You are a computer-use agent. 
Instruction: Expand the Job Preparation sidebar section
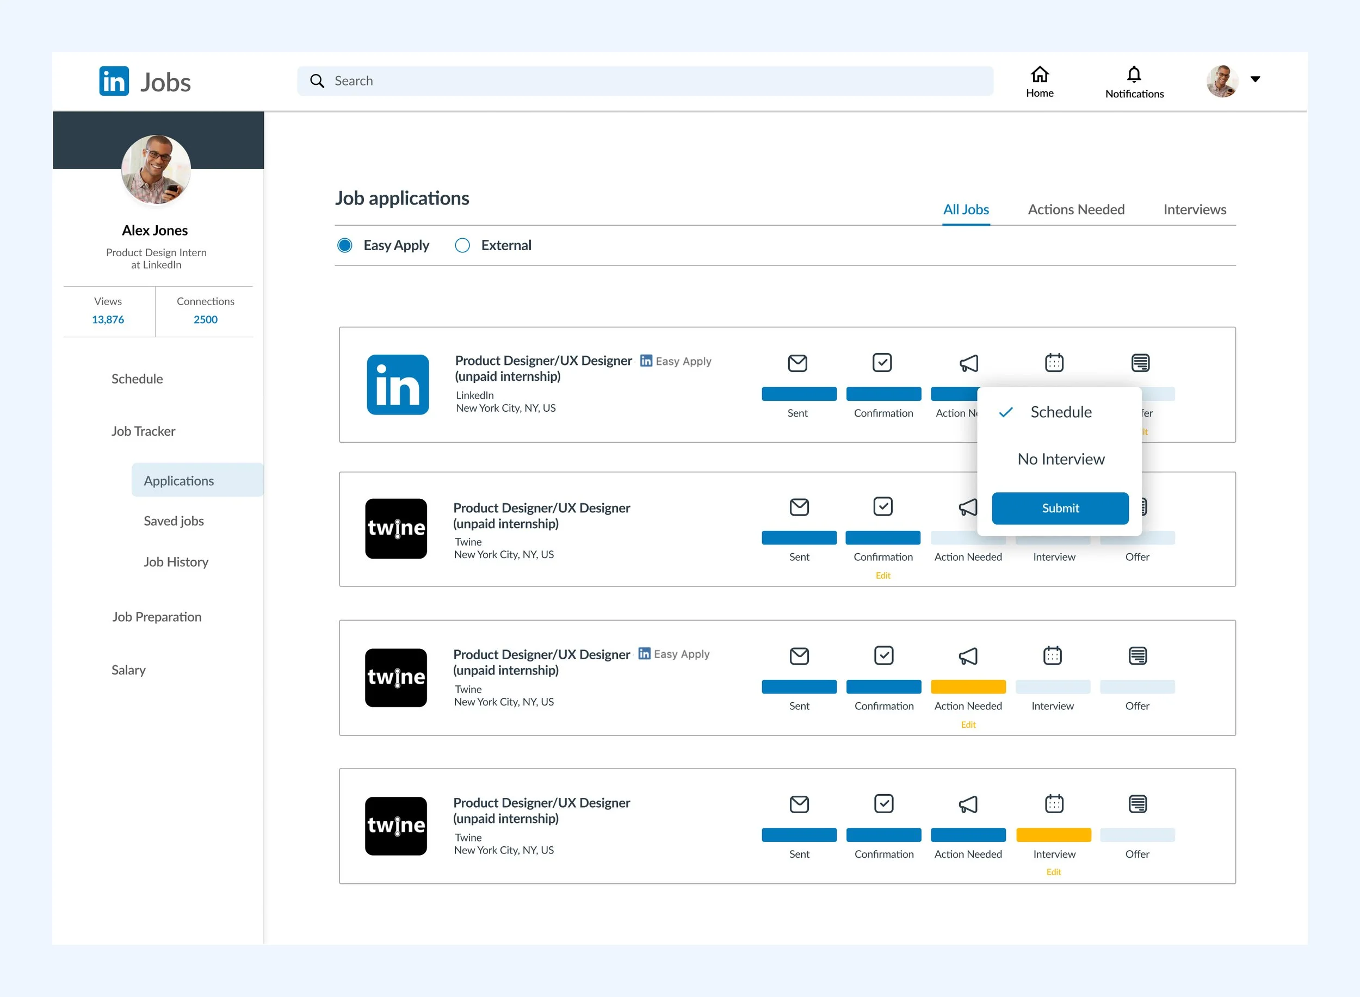pyautogui.click(x=156, y=617)
